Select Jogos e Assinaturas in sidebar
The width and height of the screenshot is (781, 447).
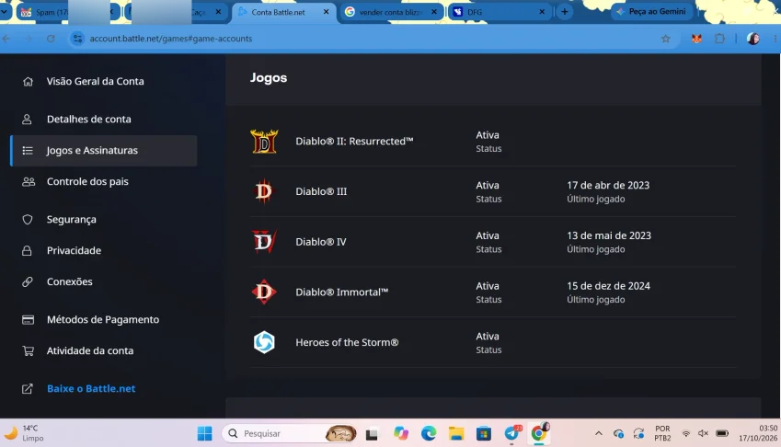[104, 150]
